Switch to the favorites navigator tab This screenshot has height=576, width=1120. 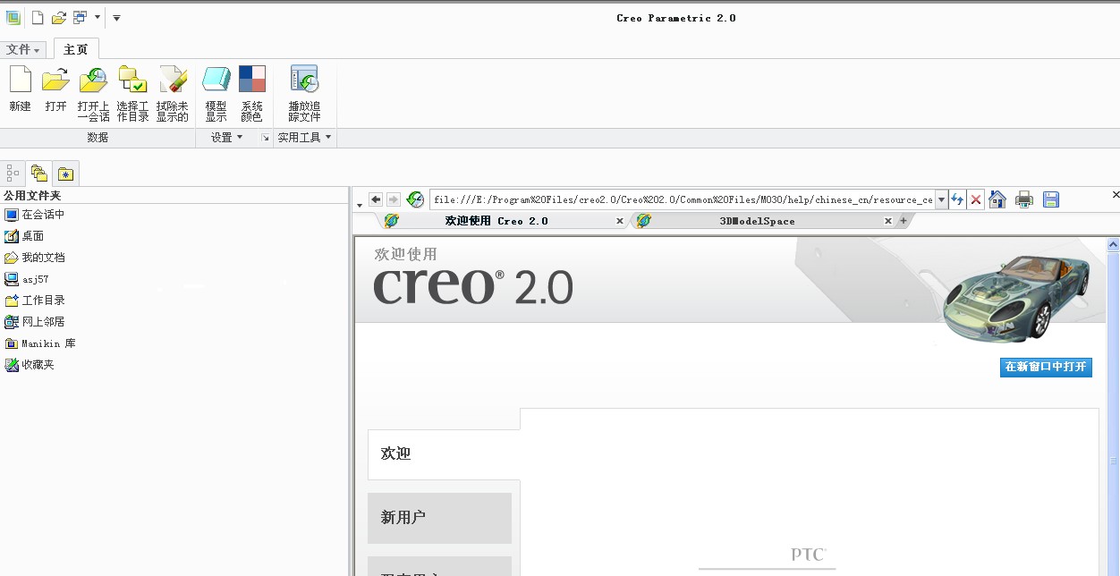[65, 173]
